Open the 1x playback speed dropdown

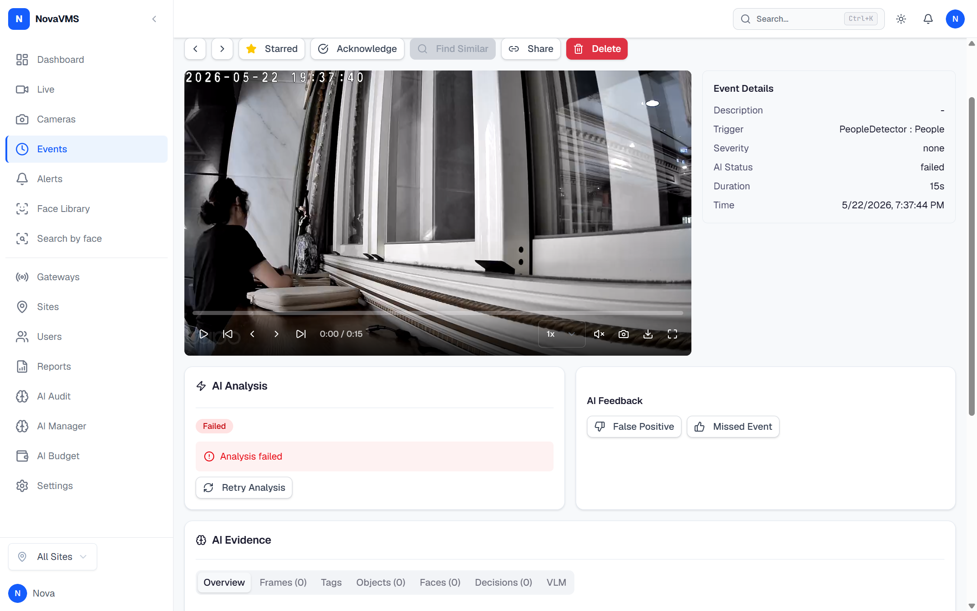(562, 334)
